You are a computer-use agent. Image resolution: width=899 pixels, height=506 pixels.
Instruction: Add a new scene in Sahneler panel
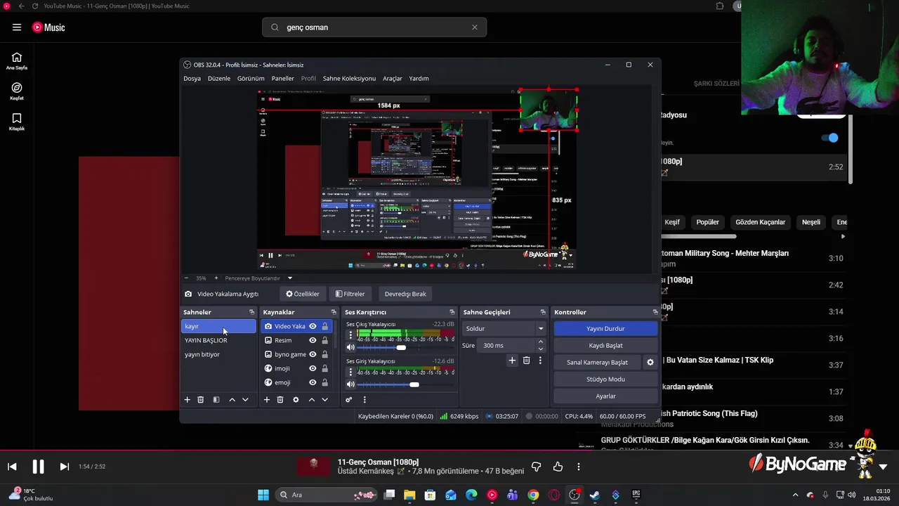point(187,400)
